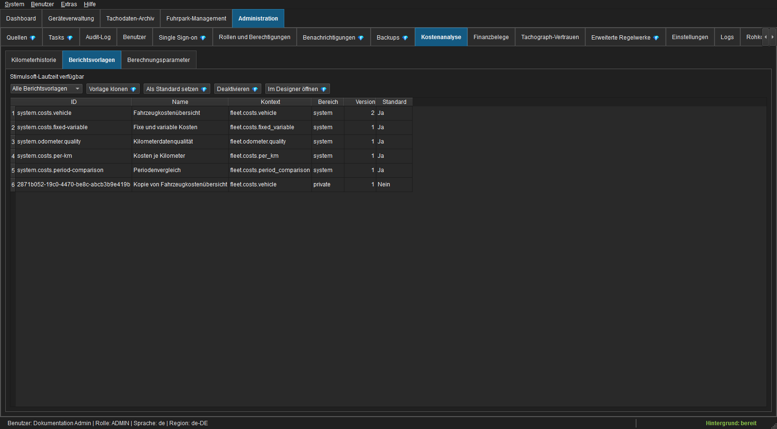Image resolution: width=777 pixels, height=429 pixels.
Task: Click the Im Designer öffnen button
Action: pos(298,89)
